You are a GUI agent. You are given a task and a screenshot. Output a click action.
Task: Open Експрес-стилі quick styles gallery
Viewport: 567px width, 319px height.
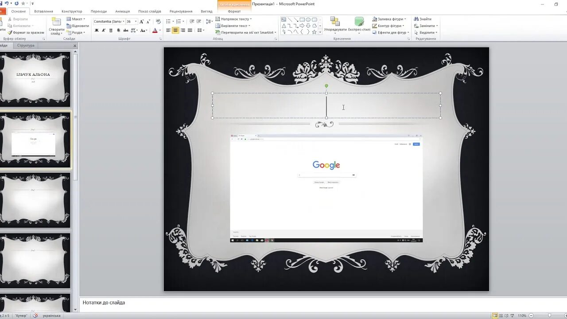click(359, 25)
